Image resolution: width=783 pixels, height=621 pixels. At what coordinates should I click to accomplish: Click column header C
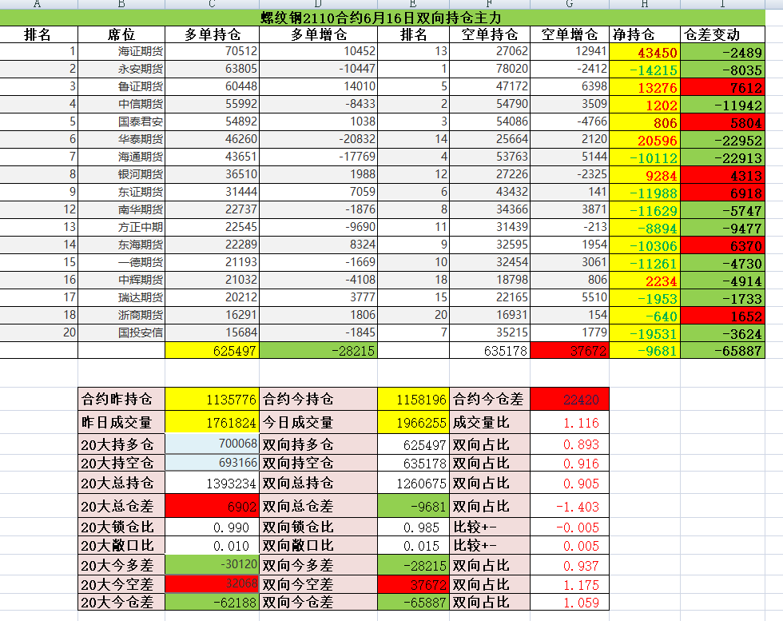click(212, 4)
